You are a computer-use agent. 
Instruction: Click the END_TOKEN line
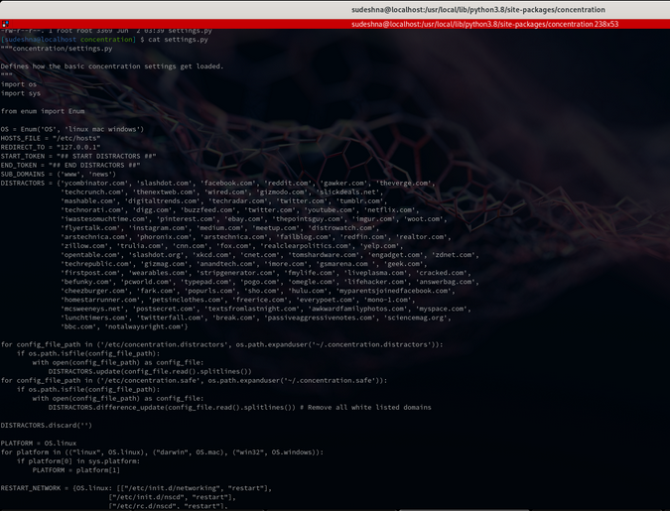[x=70, y=165]
